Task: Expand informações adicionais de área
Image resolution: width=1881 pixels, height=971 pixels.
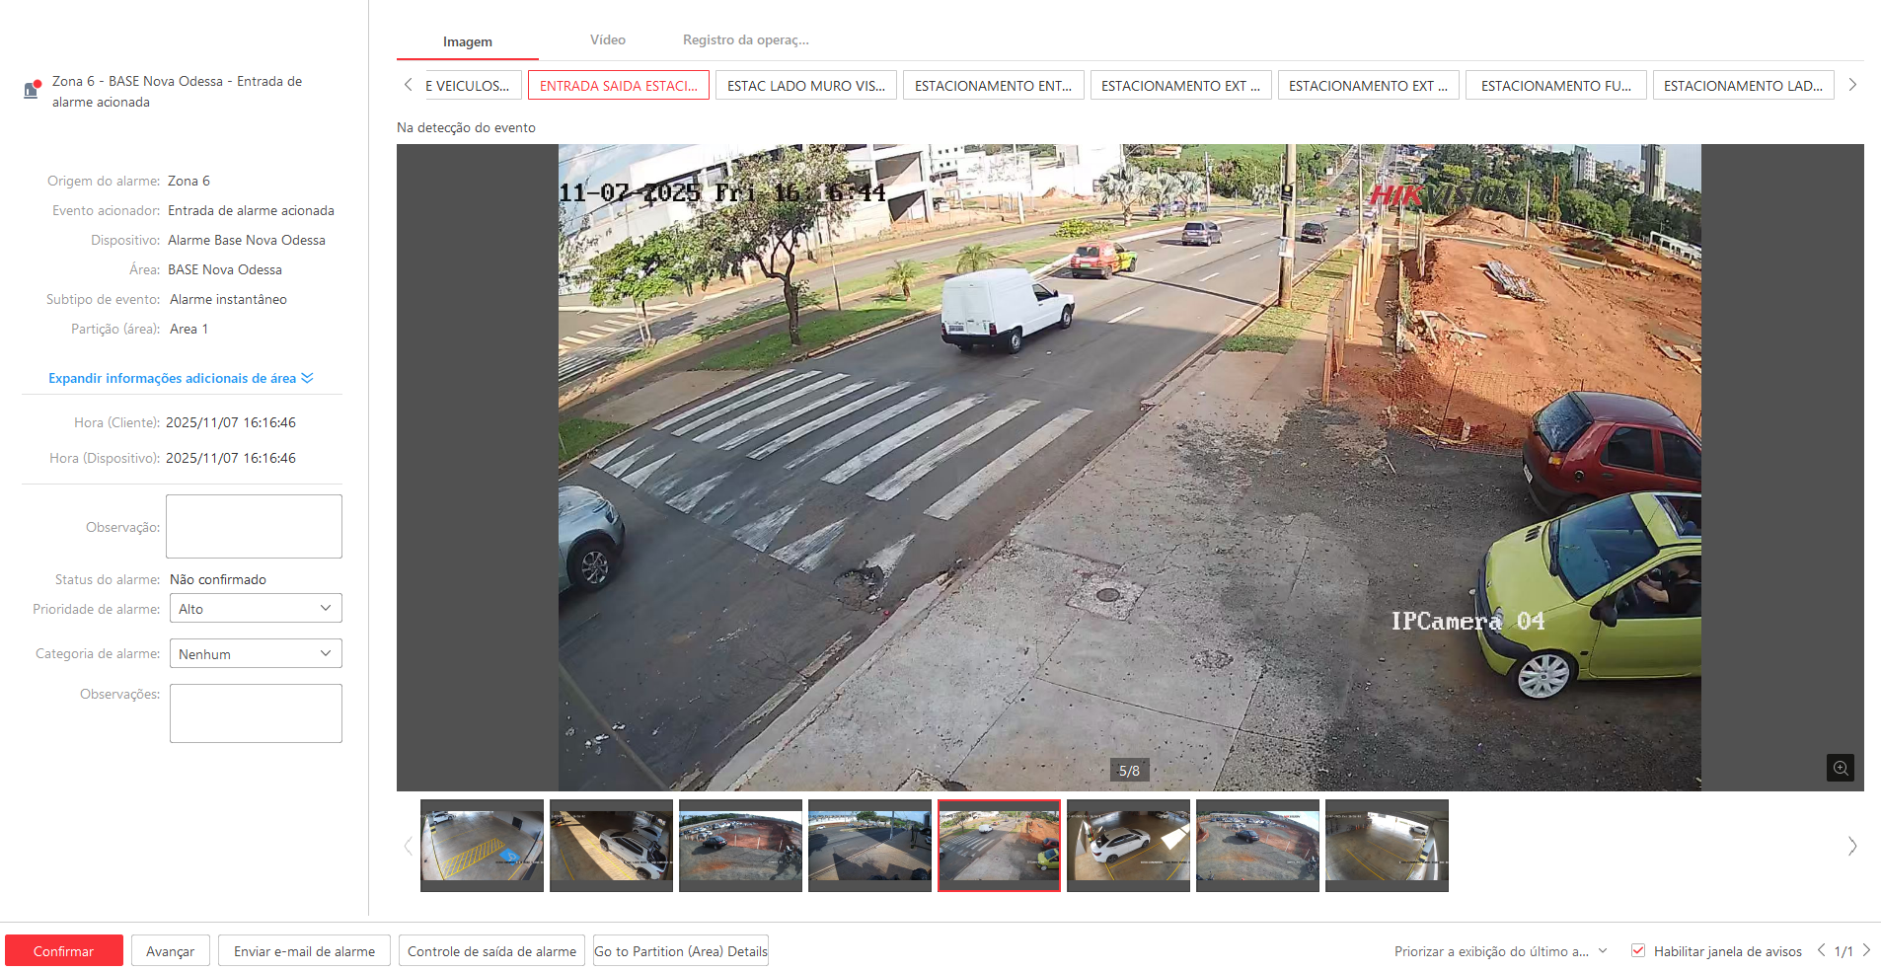Action: click(180, 378)
